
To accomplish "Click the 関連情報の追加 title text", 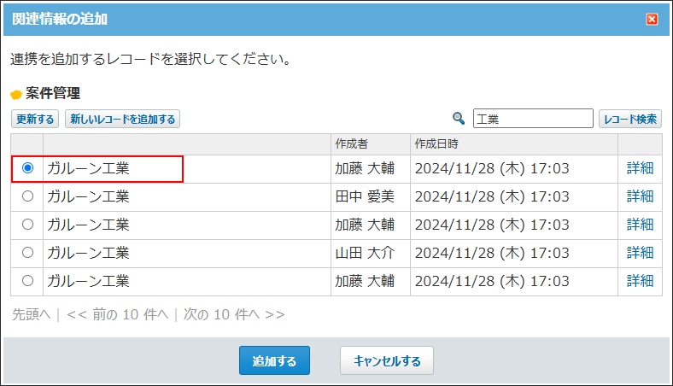I will (x=60, y=20).
